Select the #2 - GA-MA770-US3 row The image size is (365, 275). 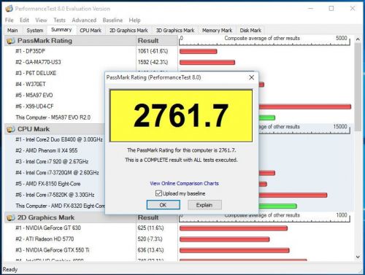(38, 62)
